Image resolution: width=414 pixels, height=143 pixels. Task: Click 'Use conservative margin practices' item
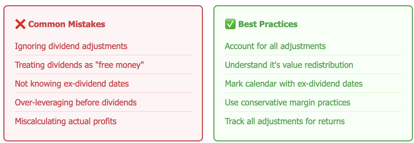tap(287, 103)
